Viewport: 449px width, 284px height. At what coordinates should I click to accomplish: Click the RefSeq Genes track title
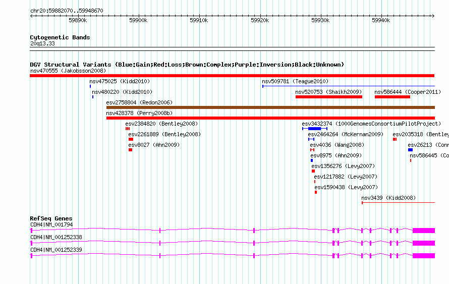[51, 218]
